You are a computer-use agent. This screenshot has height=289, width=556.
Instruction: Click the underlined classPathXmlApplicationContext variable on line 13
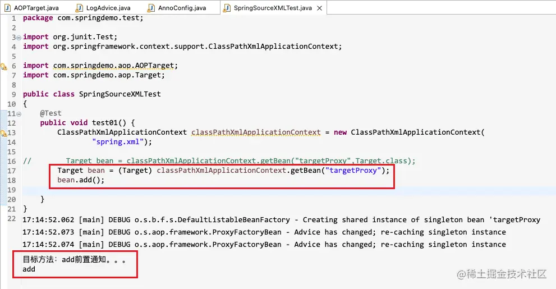click(256, 132)
